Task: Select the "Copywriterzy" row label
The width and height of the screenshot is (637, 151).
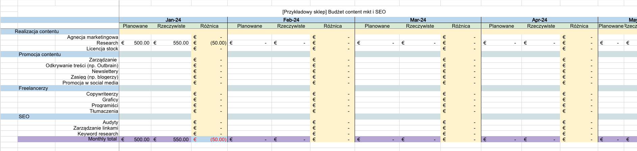Action: (x=102, y=94)
